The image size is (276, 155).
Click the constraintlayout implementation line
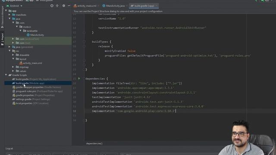pyautogui.click(x=144, y=93)
